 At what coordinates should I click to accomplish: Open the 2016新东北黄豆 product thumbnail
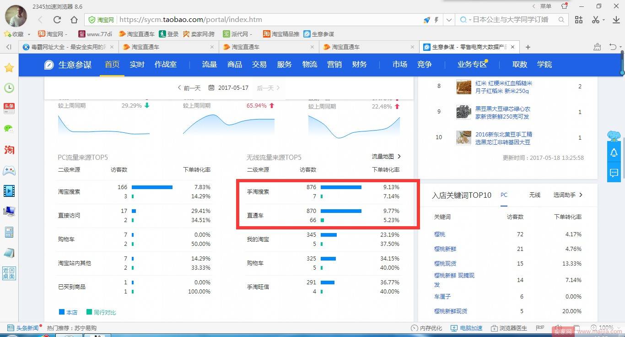[463, 138]
